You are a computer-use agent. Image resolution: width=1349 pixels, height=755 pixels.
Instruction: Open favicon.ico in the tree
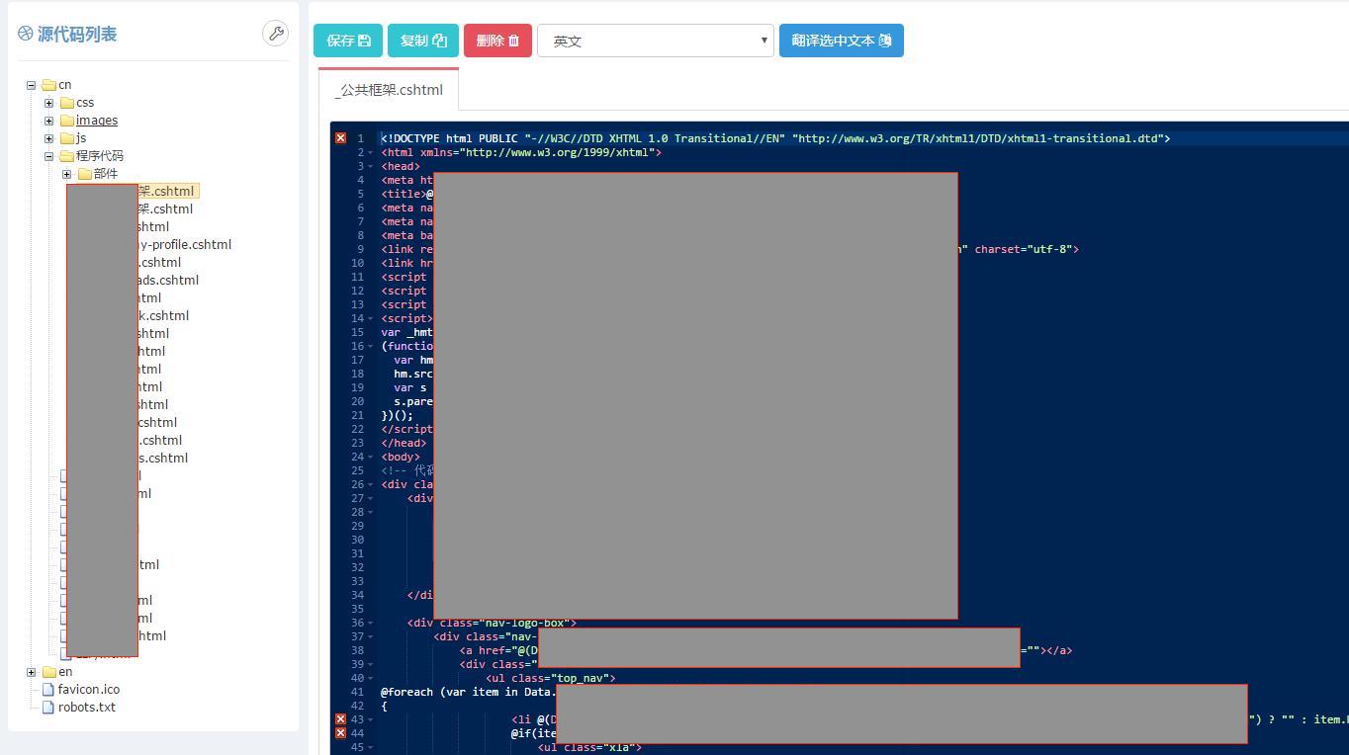(x=89, y=690)
